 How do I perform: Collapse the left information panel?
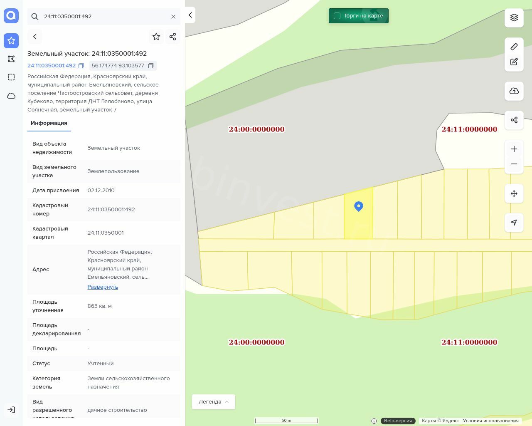click(x=190, y=15)
